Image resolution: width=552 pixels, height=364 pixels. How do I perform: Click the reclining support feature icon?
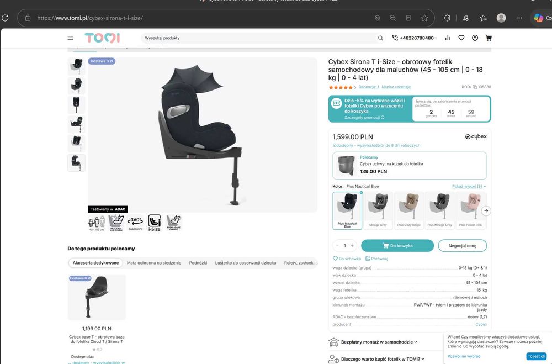[173, 223]
